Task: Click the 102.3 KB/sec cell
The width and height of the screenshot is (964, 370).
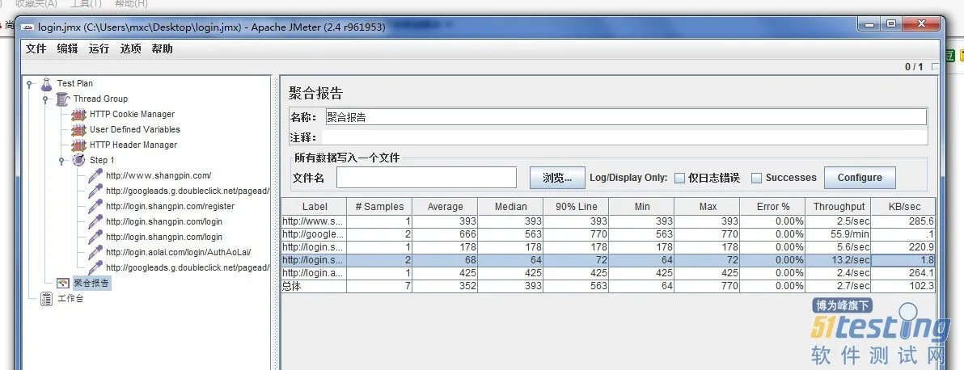Action: (x=904, y=286)
